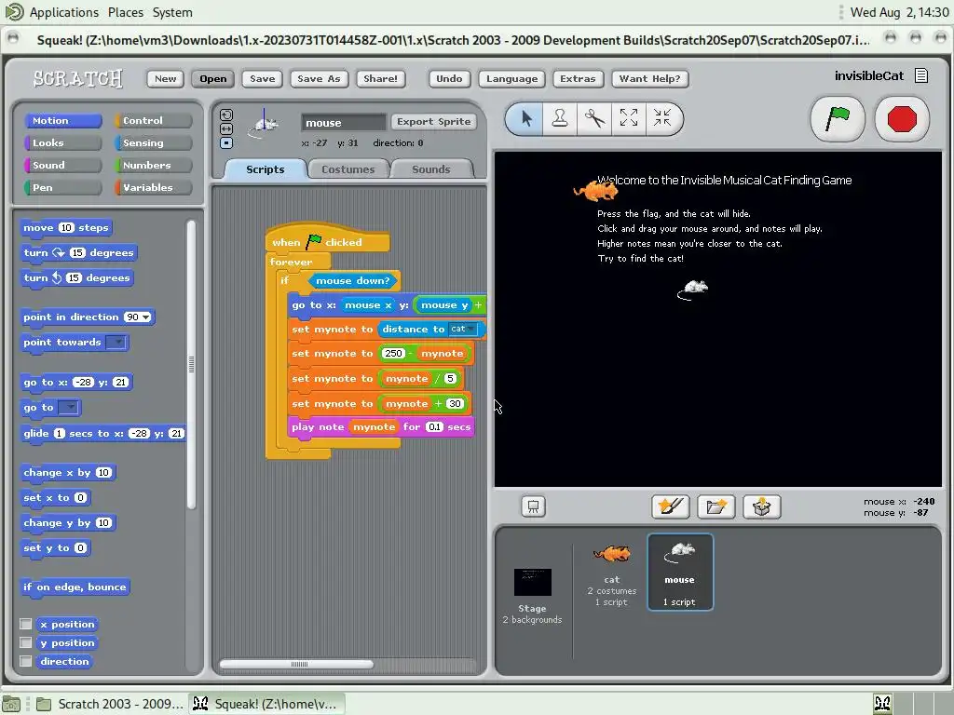Viewport: 954px width, 715px height.
Task: Select the scissors delete tool
Action: (594, 118)
